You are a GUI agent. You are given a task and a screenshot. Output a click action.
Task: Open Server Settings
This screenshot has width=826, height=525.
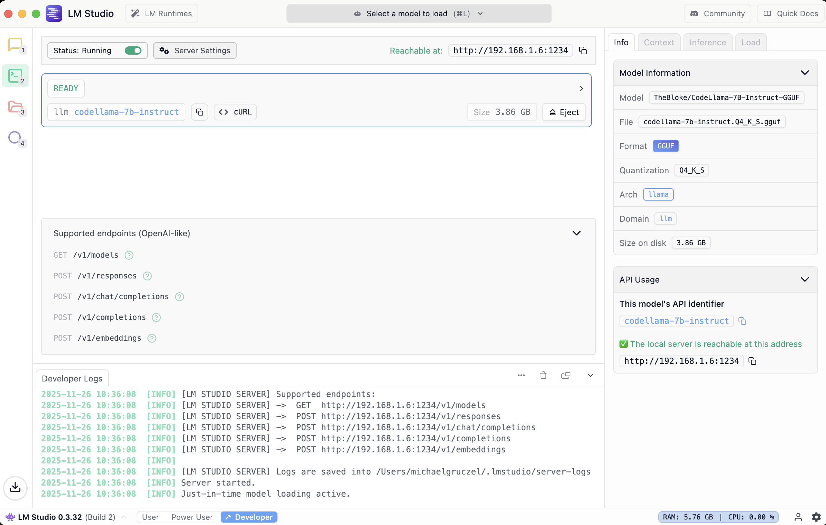pos(195,50)
